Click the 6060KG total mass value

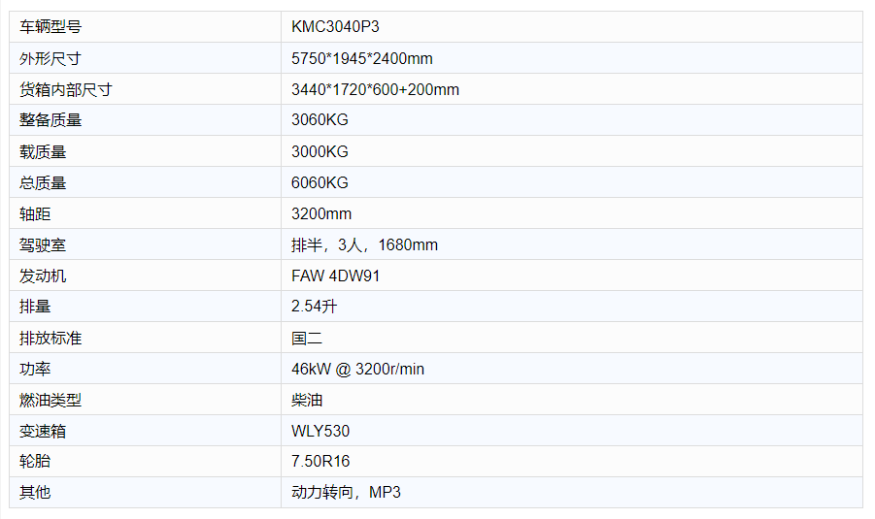point(320,182)
